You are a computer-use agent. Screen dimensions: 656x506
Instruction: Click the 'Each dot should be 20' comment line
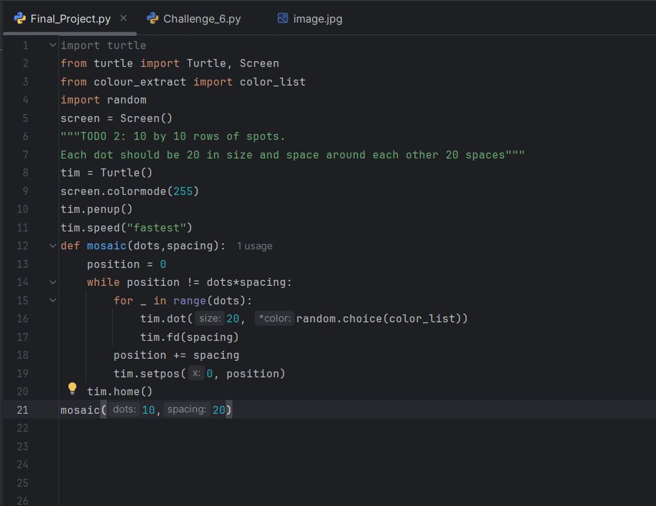pyautogui.click(x=292, y=155)
